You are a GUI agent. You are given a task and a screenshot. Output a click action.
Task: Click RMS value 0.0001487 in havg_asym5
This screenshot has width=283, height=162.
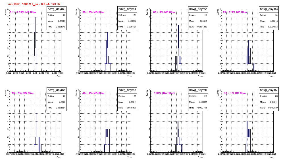click(131, 108)
